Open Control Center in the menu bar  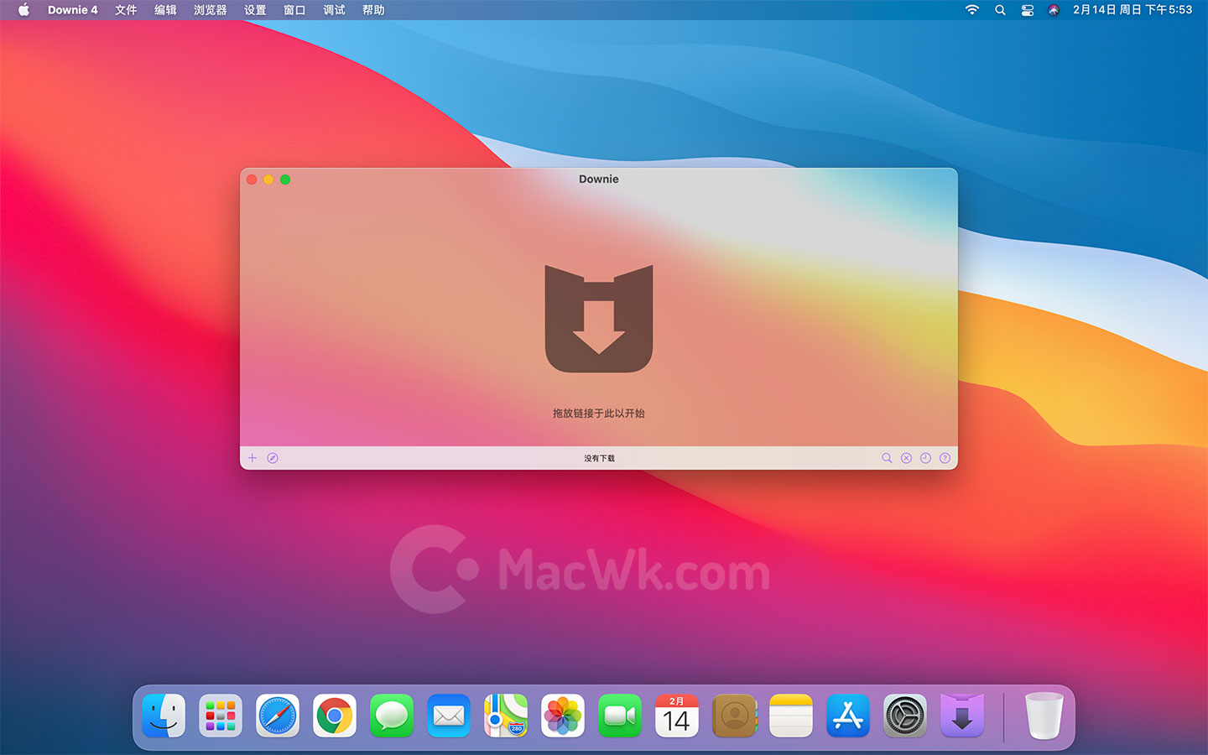pyautogui.click(x=1028, y=10)
